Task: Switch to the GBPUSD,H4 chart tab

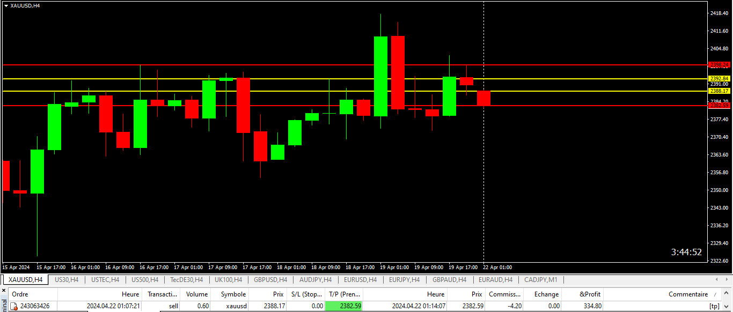Action: click(270, 280)
